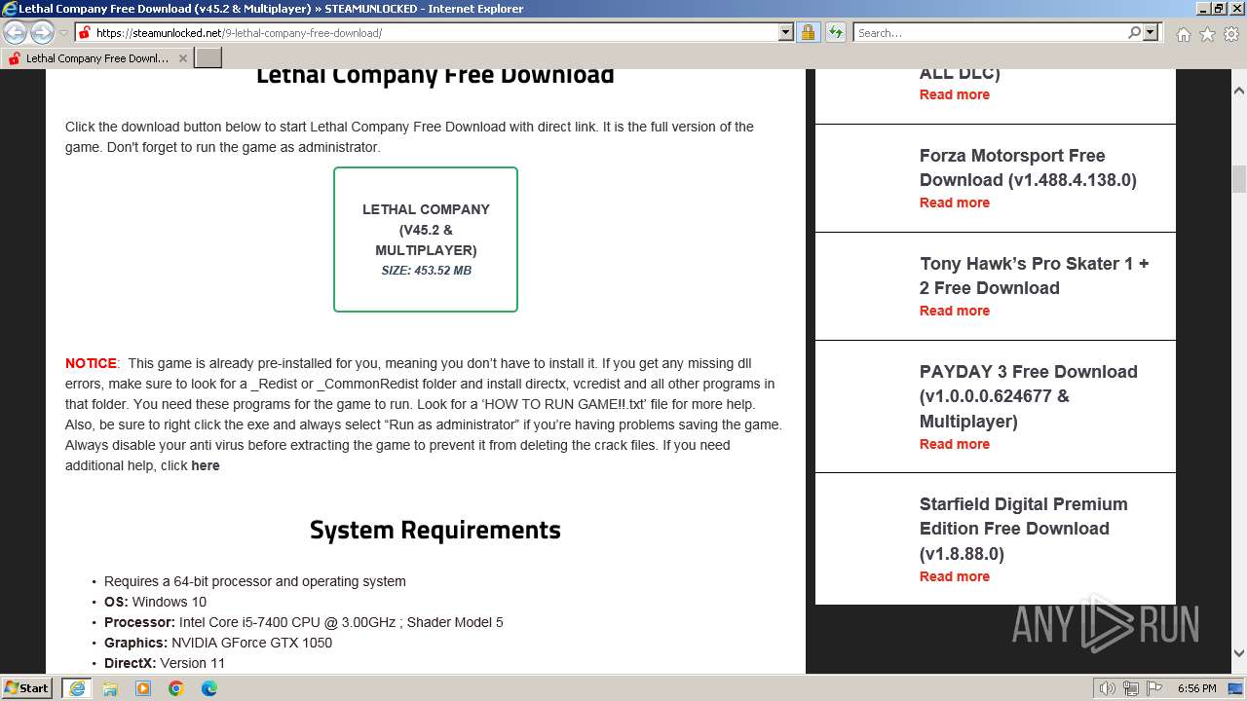This screenshot has width=1247, height=701.
Task: Open the security lock report icon
Action: click(x=808, y=32)
